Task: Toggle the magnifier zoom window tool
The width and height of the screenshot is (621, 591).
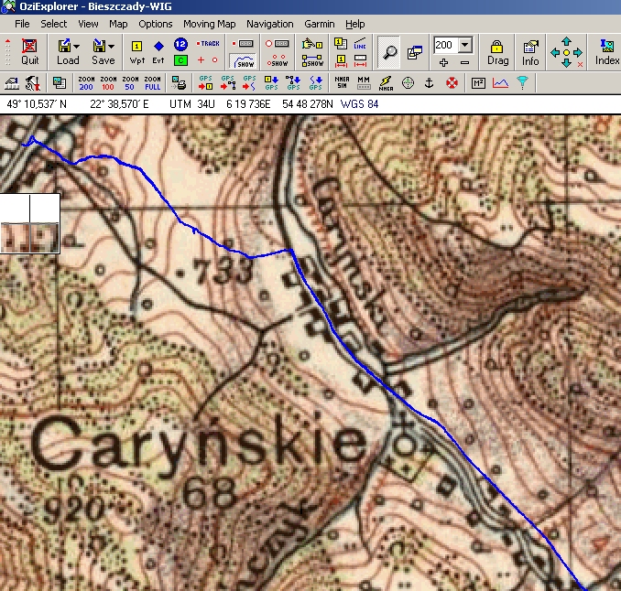Action: pos(389,51)
